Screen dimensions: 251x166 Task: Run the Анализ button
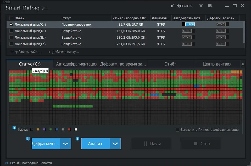point(96,144)
